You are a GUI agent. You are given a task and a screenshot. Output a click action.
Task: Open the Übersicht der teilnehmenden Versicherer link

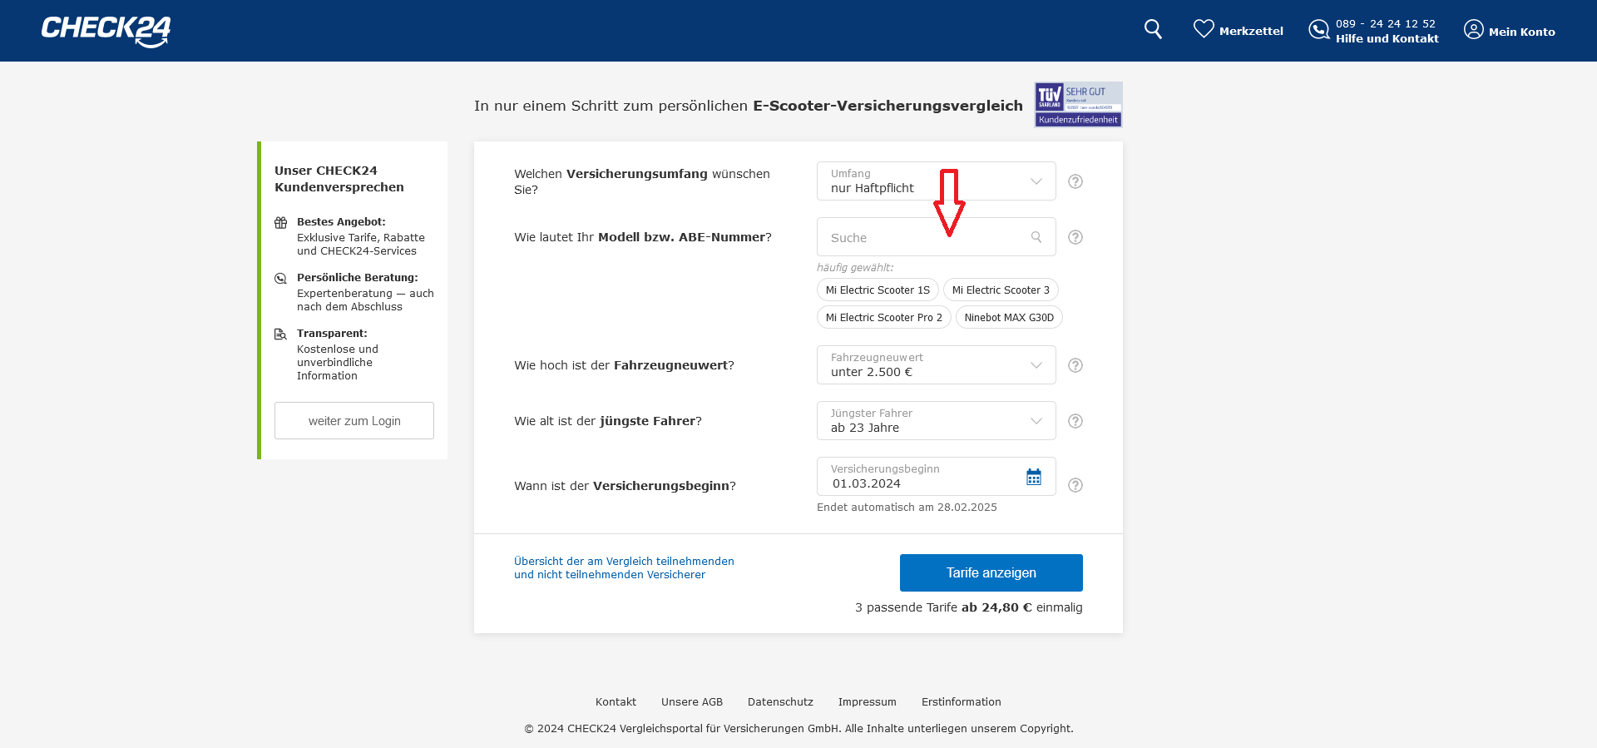pos(624,568)
